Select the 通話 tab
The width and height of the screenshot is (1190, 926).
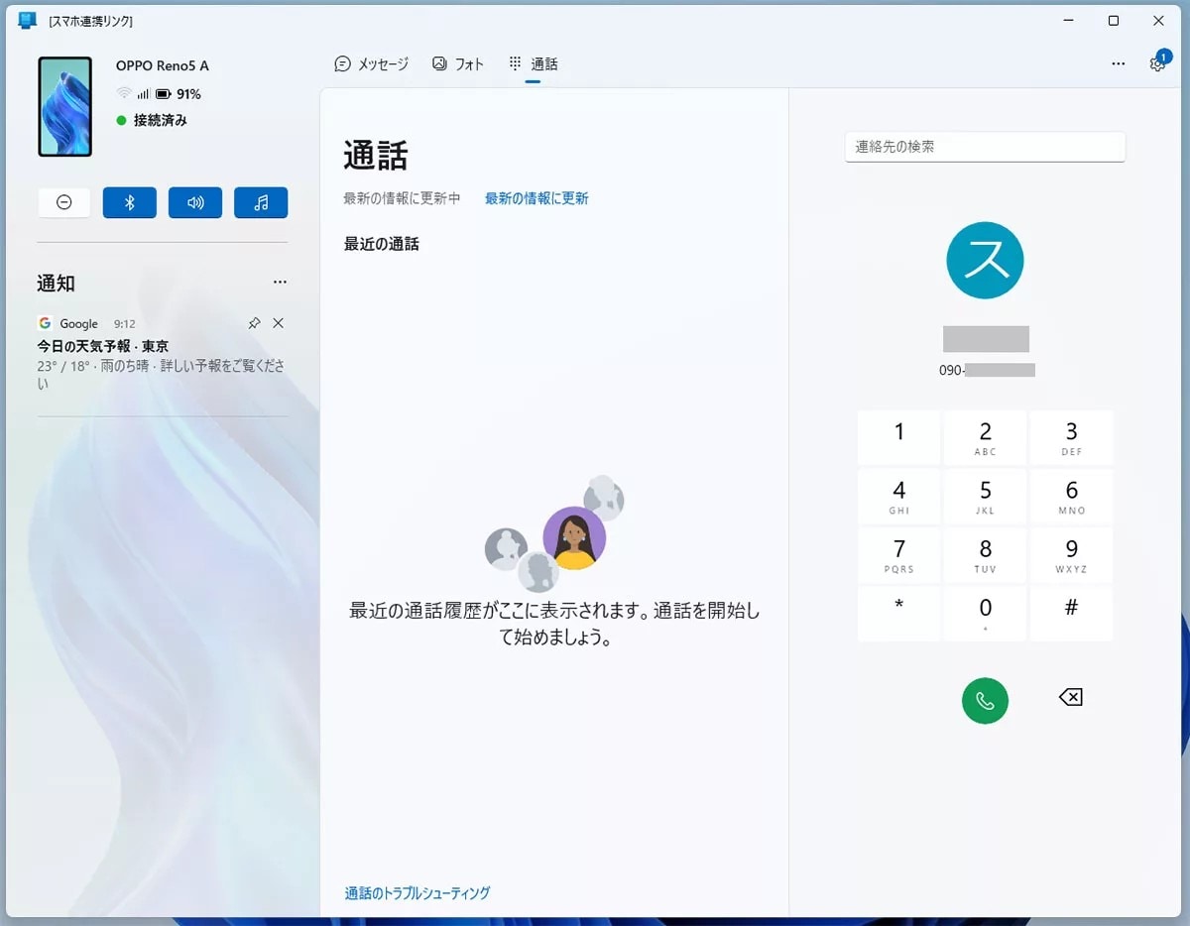click(x=534, y=63)
